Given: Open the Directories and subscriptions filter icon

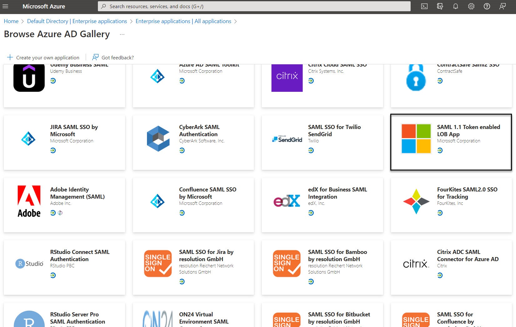Looking at the screenshot, I should click(x=440, y=6).
